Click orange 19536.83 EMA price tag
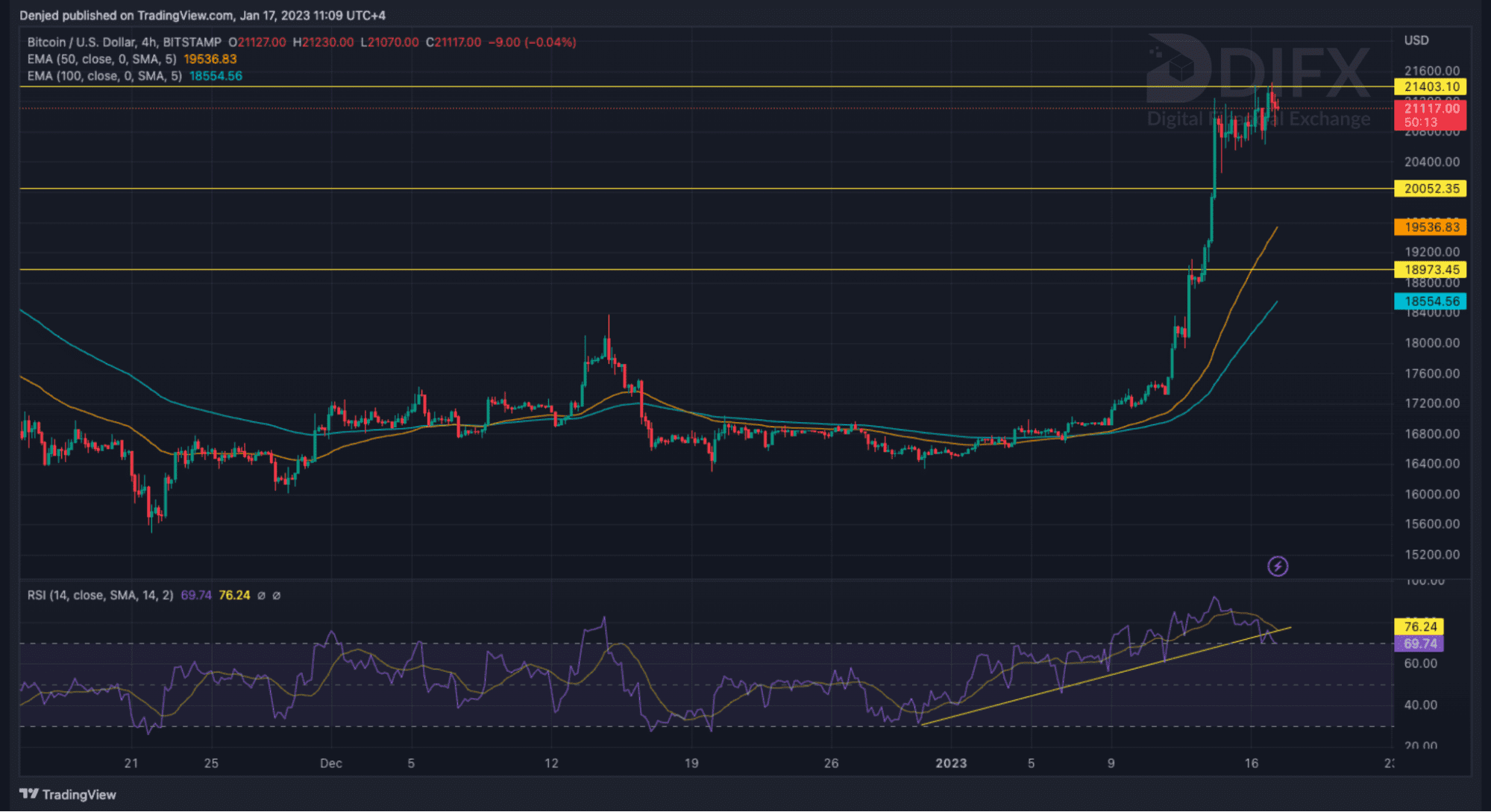Viewport: 1491px width, 812px height. pos(1431,227)
